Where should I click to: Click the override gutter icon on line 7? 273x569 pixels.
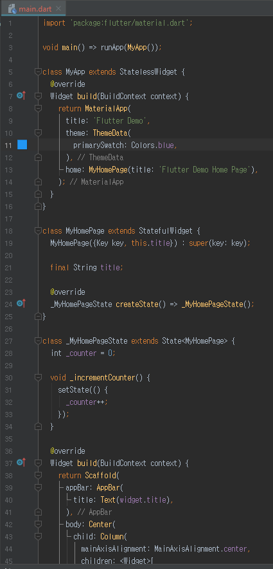point(21,96)
